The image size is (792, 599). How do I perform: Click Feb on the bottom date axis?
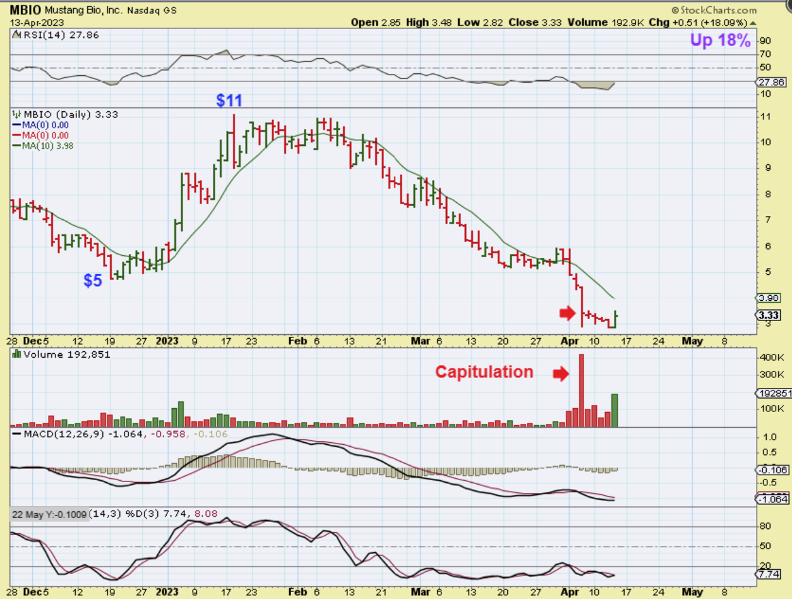(297, 592)
